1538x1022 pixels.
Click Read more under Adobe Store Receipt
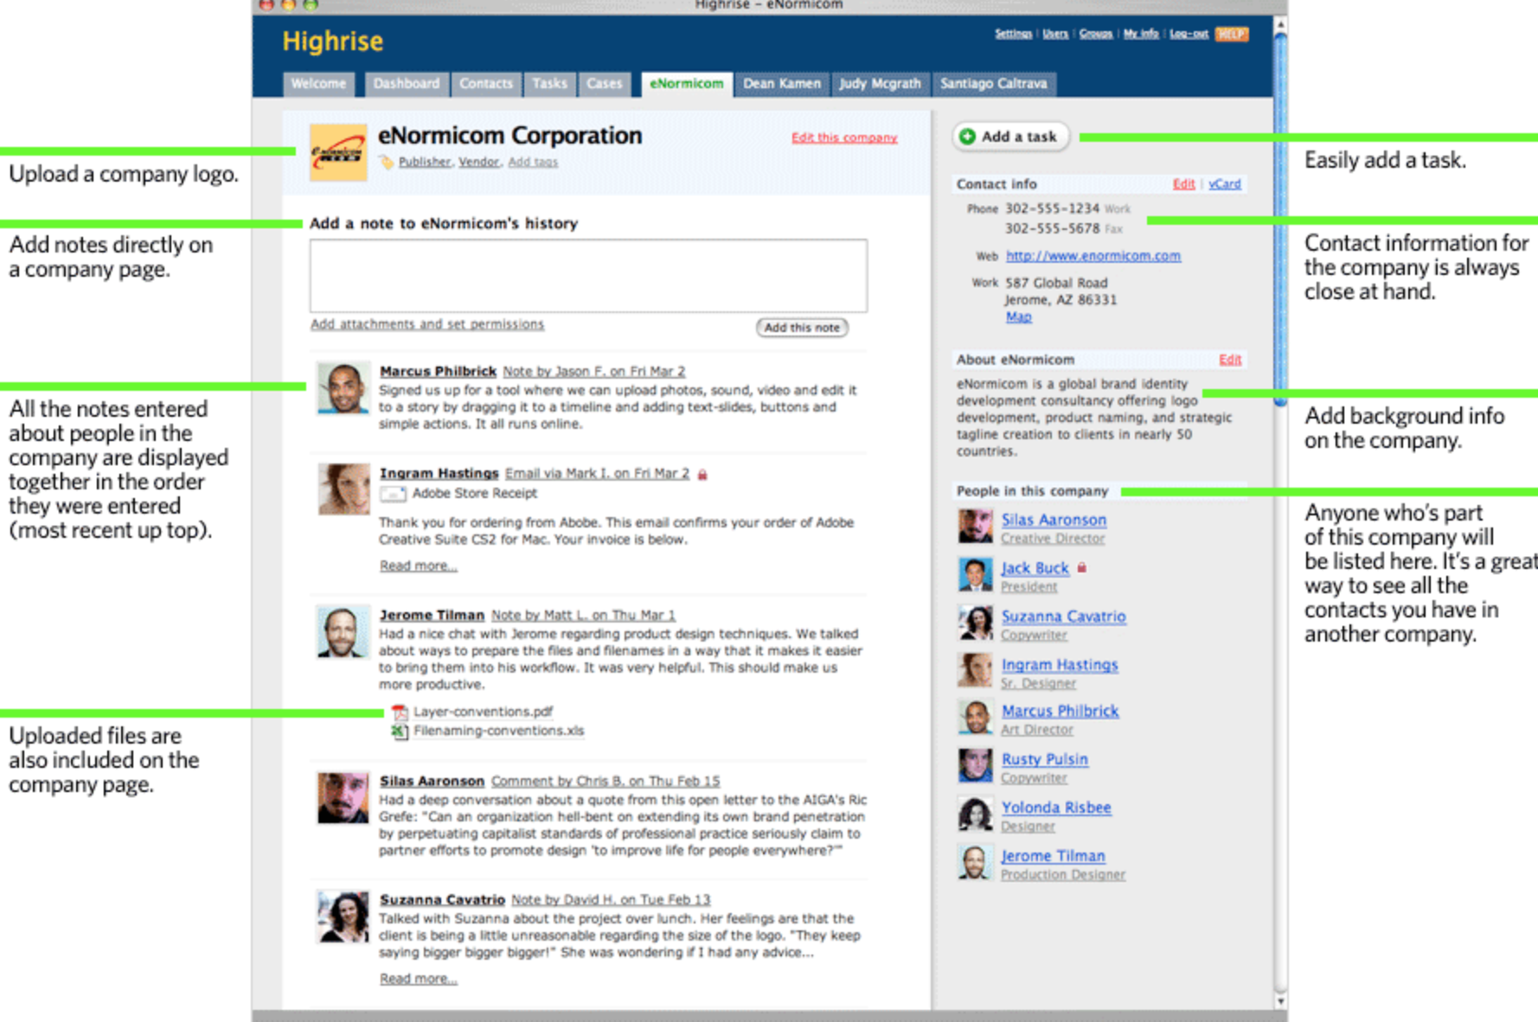point(418,565)
